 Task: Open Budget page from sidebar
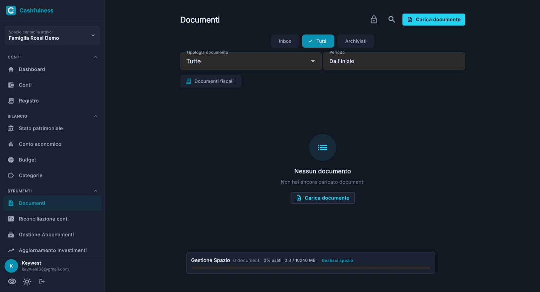pos(52,160)
